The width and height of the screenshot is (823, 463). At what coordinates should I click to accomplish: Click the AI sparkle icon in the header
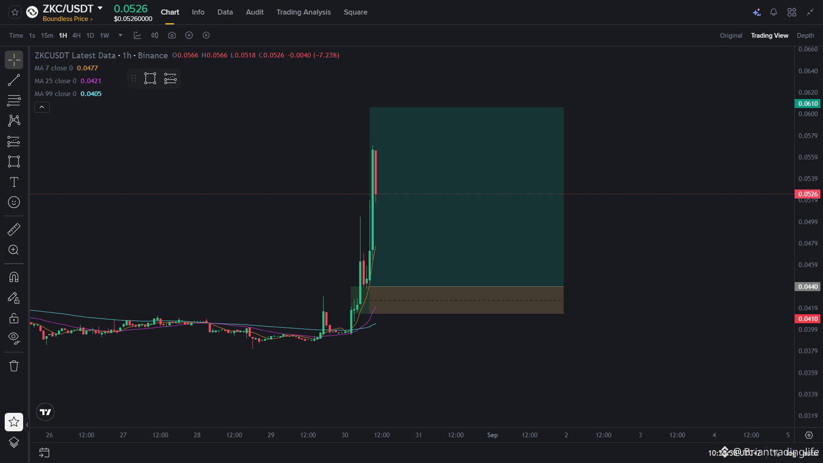(757, 12)
